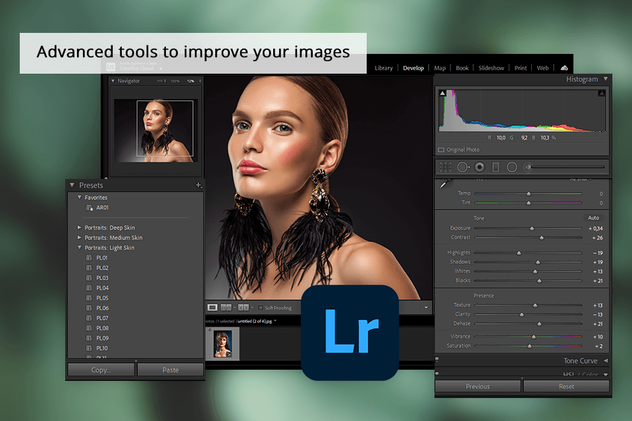Click the PL01 preset icon

coord(89,258)
